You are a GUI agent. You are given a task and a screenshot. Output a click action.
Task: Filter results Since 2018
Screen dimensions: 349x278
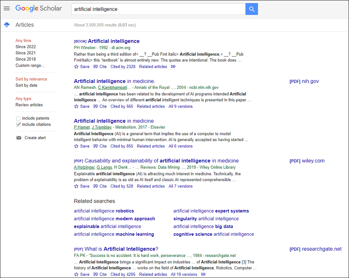(x=25, y=59)
